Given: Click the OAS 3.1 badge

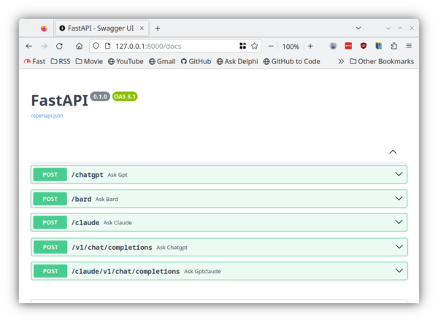Looking at the screenshot, I should [125, 96].
